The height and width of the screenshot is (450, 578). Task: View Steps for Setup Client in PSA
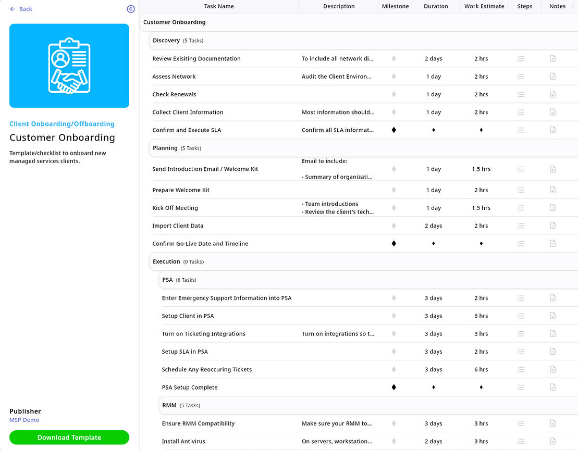click(x=521, y=316)
